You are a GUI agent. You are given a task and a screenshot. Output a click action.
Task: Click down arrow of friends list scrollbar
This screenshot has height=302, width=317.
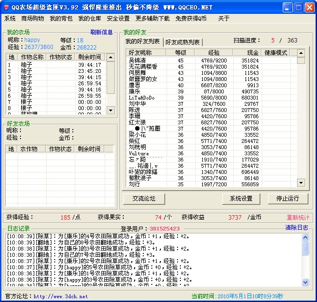coord(301,183)
